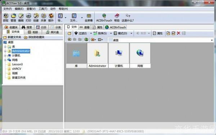Click the 文件... file pane icon
This screenshot has width=216, height=135.
[74, 18]
